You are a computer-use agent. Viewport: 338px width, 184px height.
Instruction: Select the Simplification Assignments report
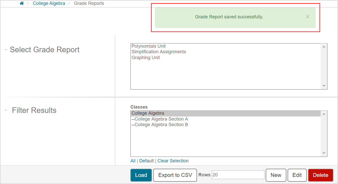159,51
